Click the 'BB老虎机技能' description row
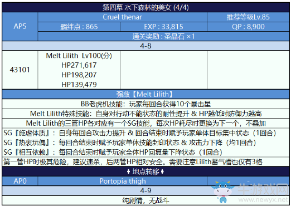Viewport: 291px width, 206px height. (x=145, y=104)
